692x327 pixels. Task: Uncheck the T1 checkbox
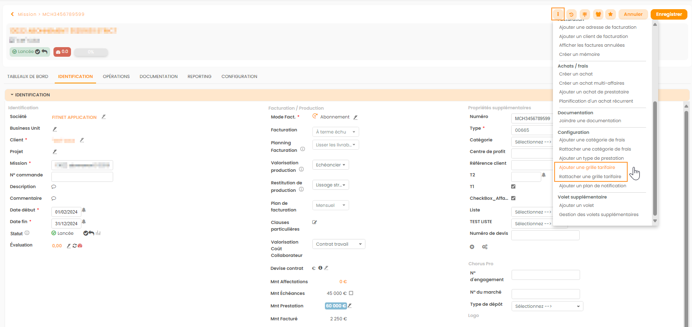click(513, 186)
